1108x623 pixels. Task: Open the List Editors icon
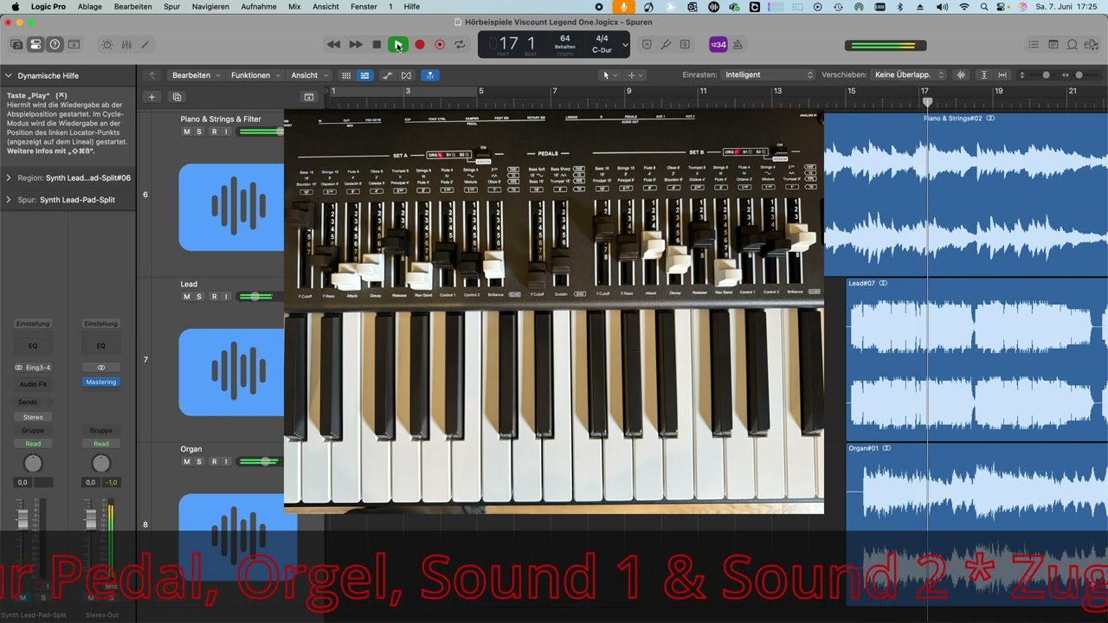click(1034, 44)
